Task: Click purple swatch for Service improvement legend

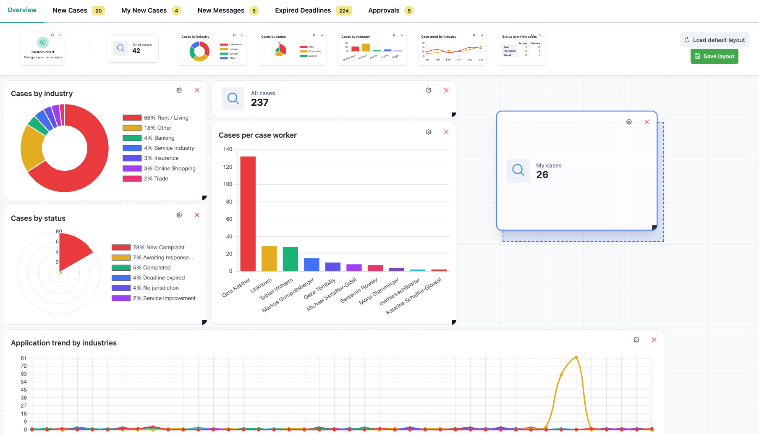Action: pos(121,298)
